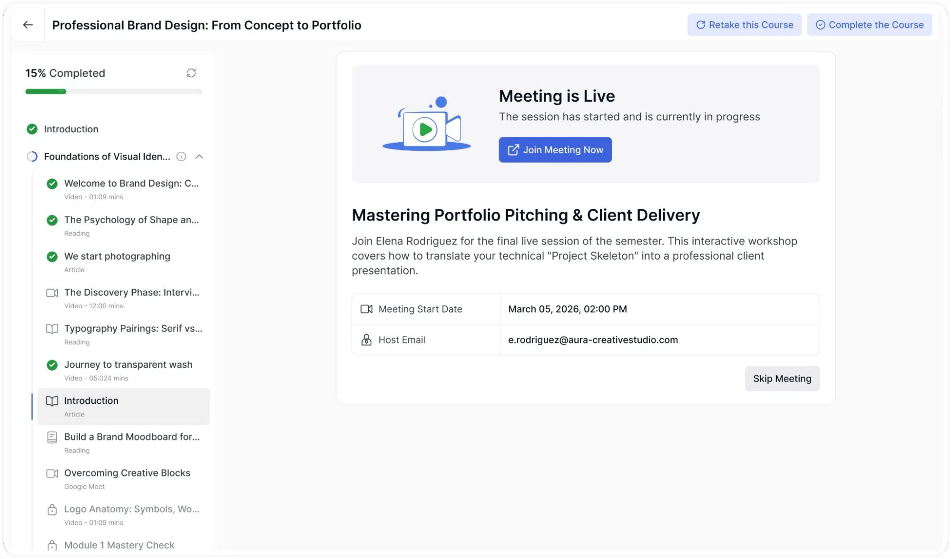
Task: Click the 15% Completed label
Action: point(65,73)
